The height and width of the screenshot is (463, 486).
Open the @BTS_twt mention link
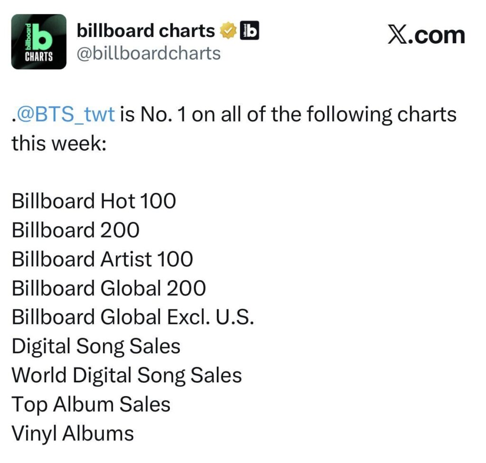tap(65, 114)
